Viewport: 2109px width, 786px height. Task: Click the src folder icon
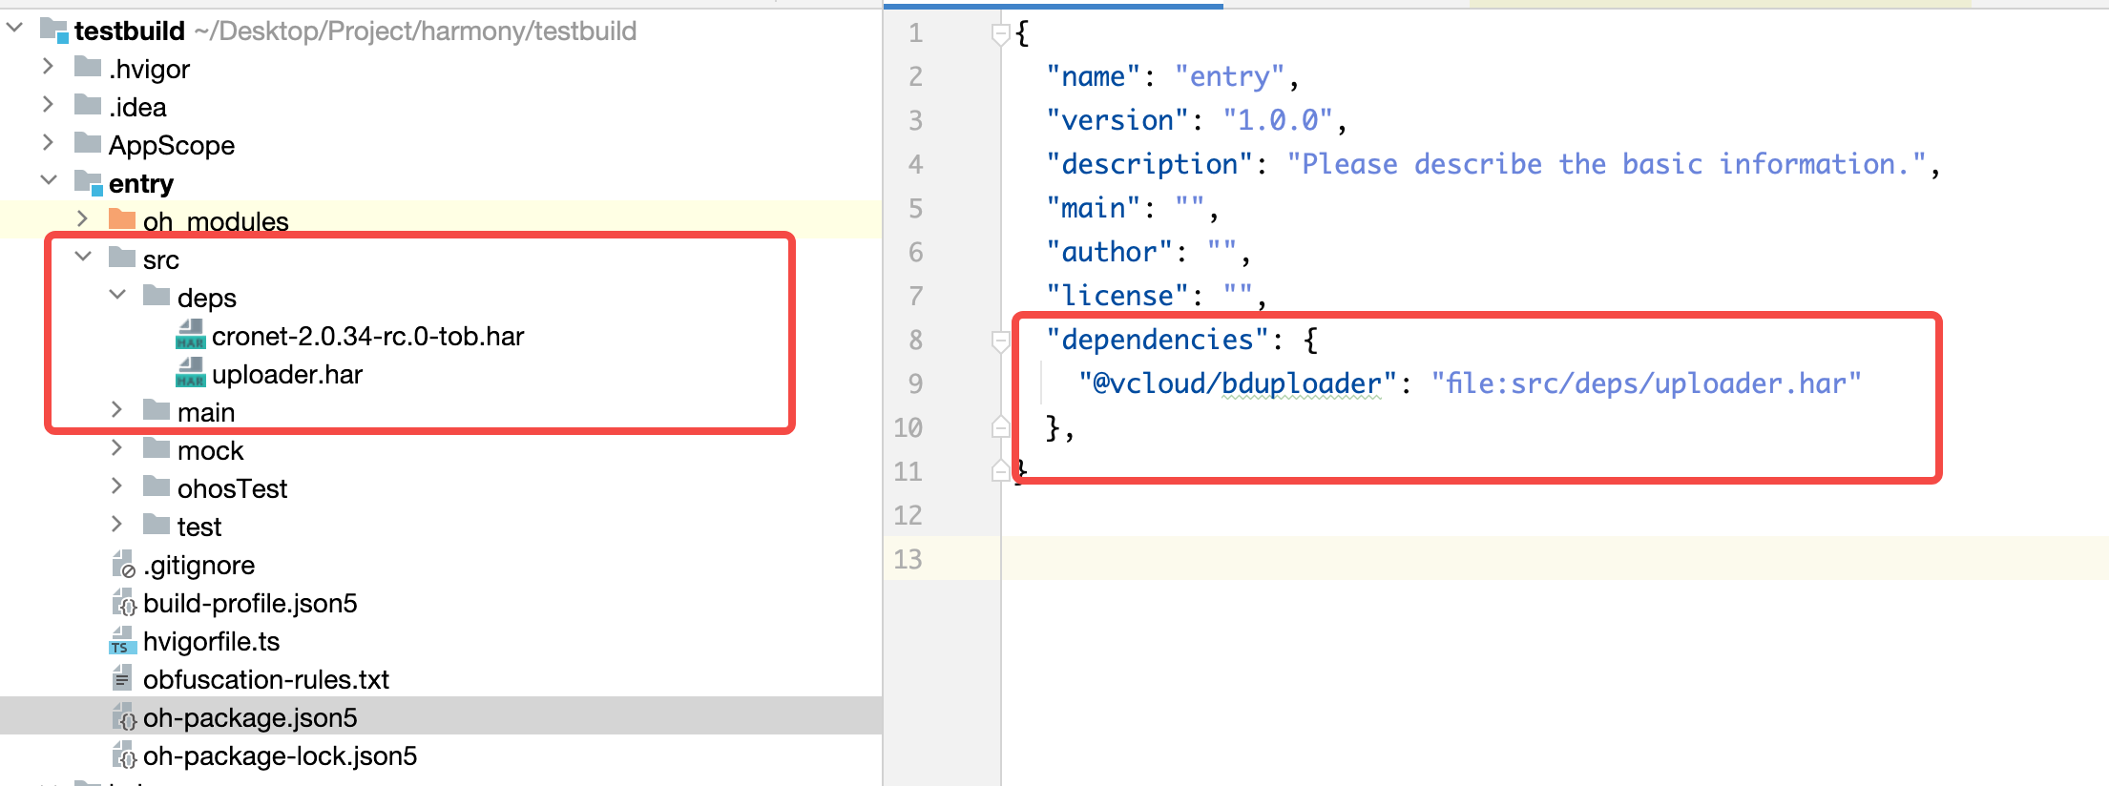tap(122, 258)
